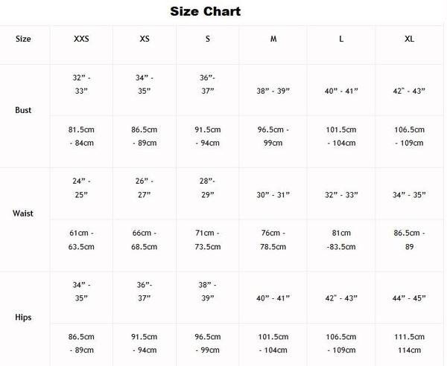This screenshot has height=366, width=447.
Task: Click the Size Chart title
Action: coord(206,12)
